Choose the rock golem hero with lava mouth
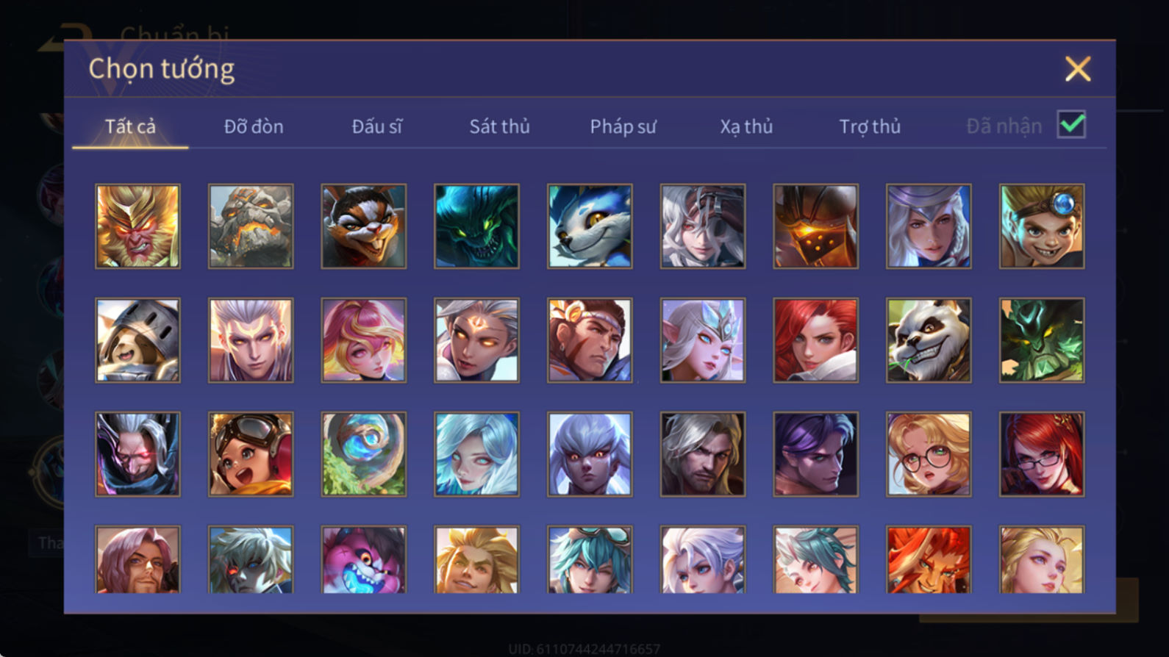 (x=251, y=226)
